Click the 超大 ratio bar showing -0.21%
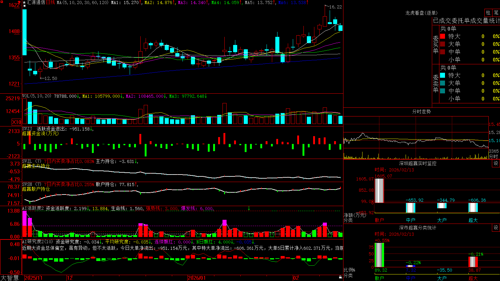 point(473,262)
